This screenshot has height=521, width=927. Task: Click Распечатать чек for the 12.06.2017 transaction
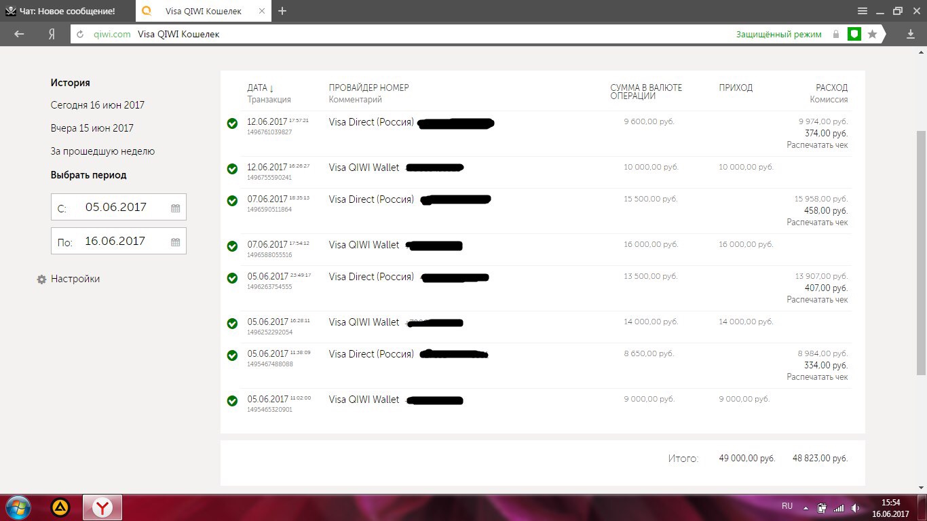click(817, 145)
